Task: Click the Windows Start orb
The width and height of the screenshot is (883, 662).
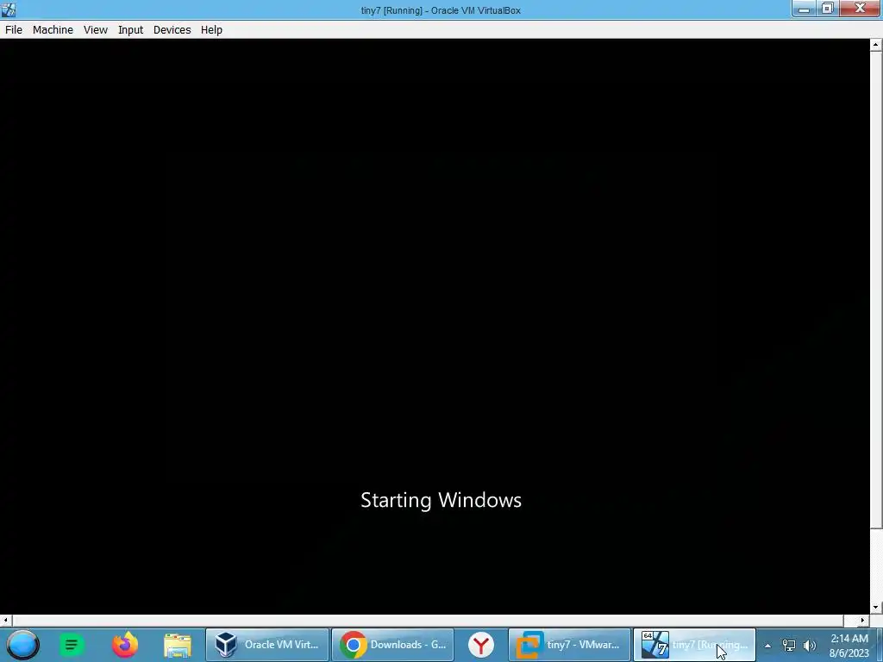Action: point(22,645)
